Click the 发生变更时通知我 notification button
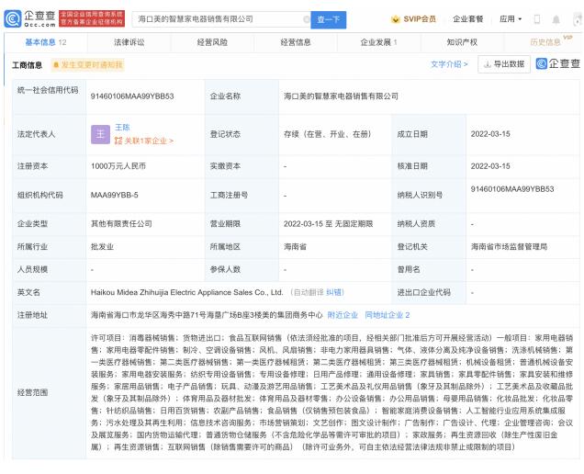Screen dimensions: 584x474 (88, 65)
